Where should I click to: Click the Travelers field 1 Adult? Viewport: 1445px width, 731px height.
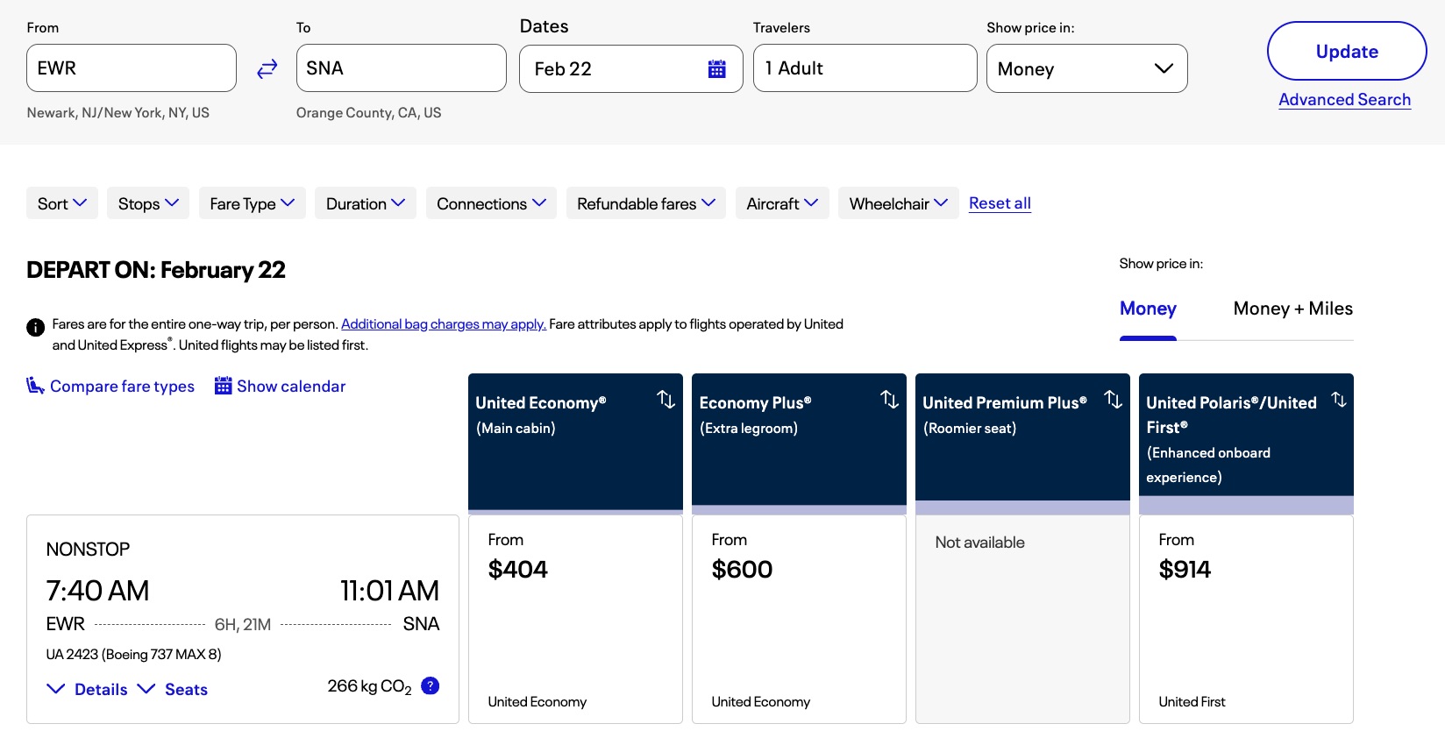coord(865,68)
